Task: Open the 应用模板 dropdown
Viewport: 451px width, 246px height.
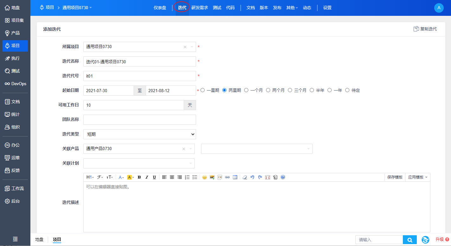Action: (x=417, y=177)
